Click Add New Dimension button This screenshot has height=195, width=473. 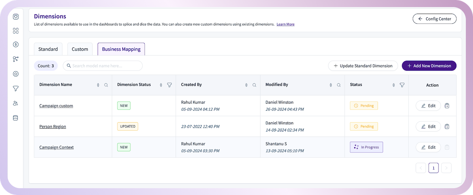pos(429,66)
